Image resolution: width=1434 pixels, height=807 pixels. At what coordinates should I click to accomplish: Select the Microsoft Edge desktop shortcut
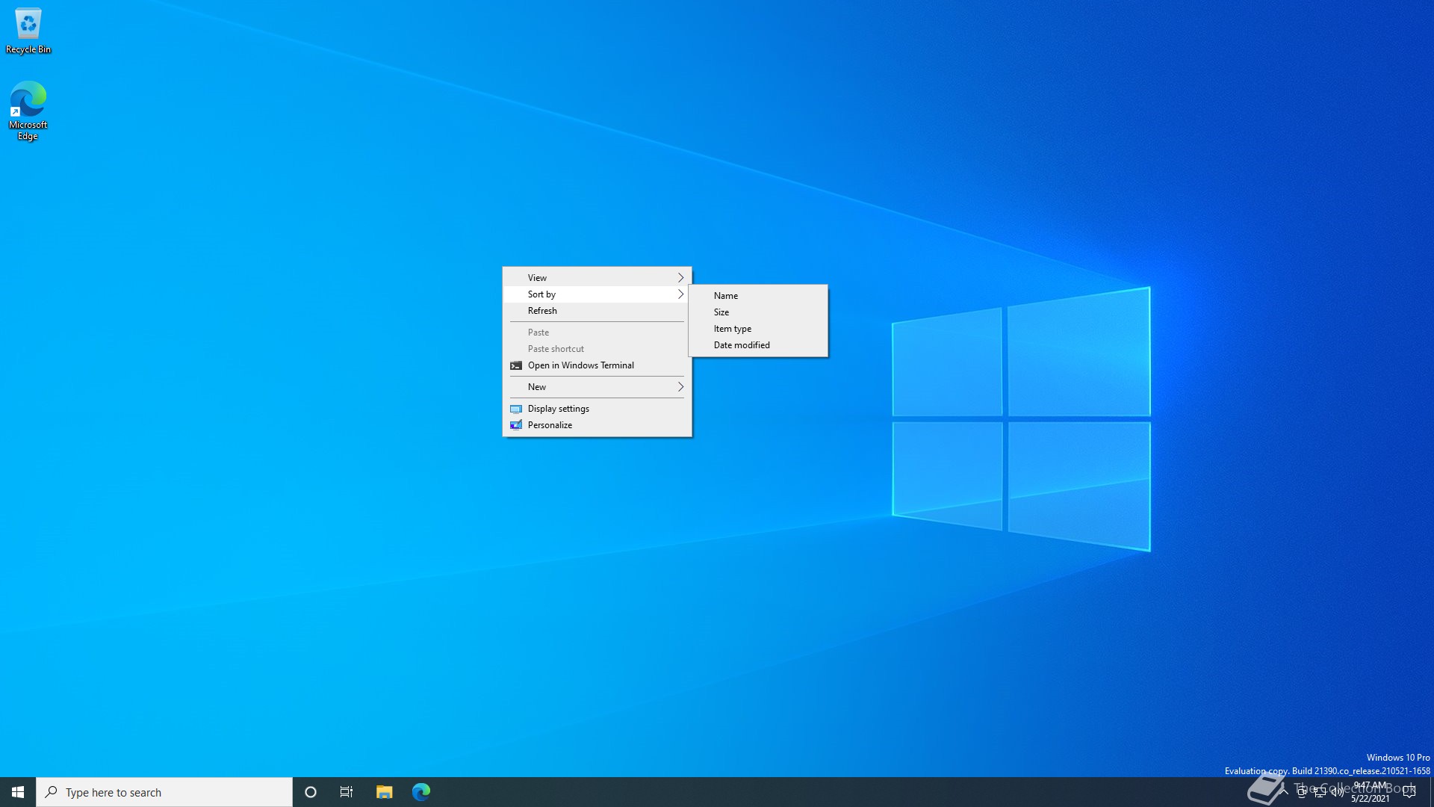[28, 108]
